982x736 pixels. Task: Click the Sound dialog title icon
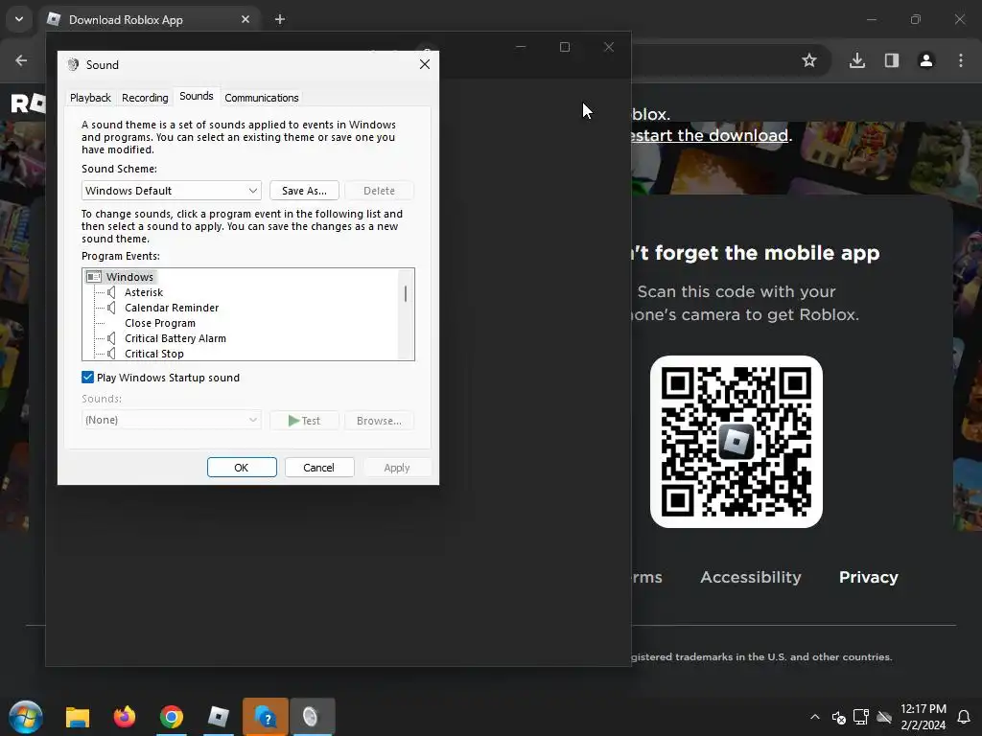click(73, 64)
